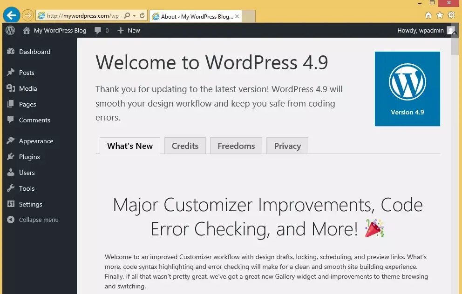Click the Media library icon
Screen dimensions: 462x294
11,88
